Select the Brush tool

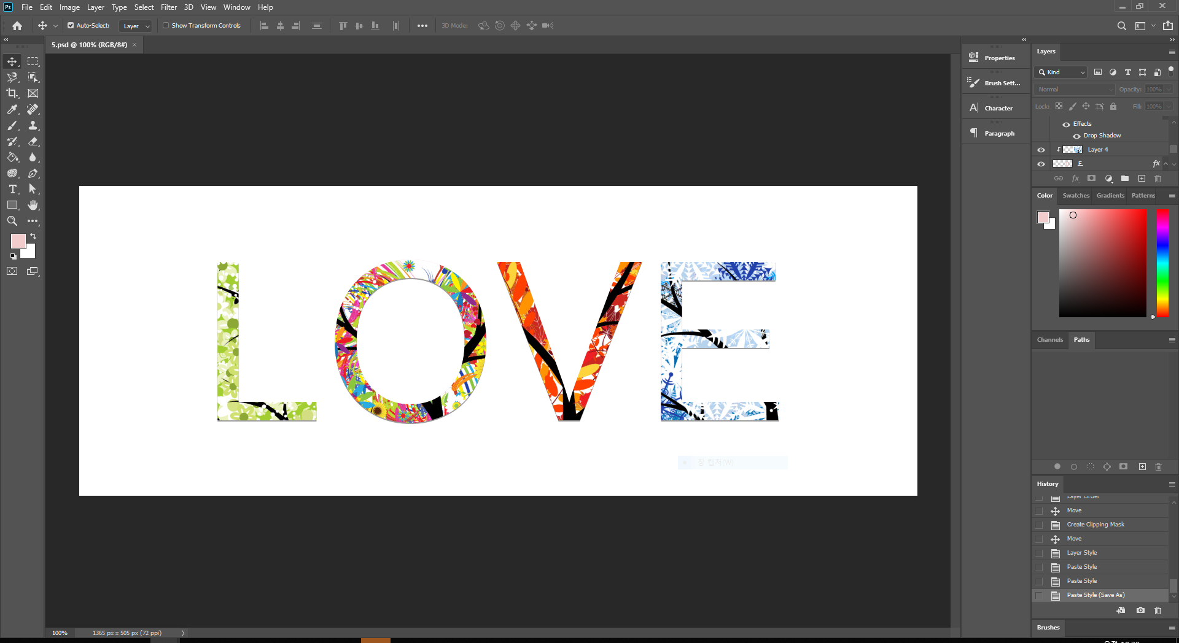click(x=12, y=125)
